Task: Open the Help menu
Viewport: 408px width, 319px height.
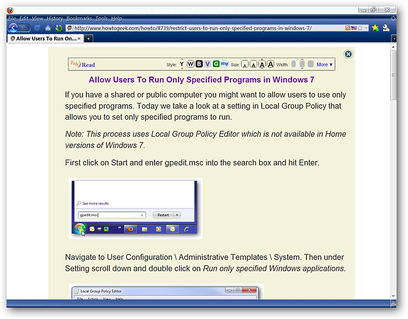Action: 117,18
